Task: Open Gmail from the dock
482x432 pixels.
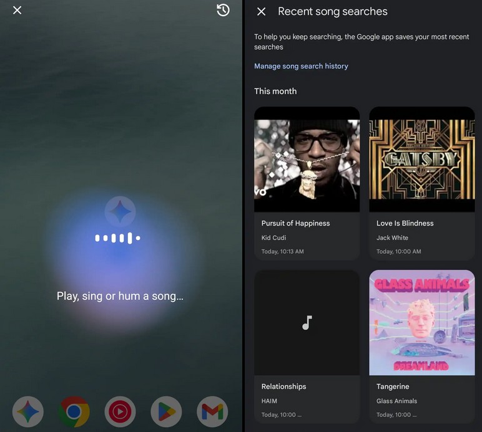Action: (x=212, y=411)
